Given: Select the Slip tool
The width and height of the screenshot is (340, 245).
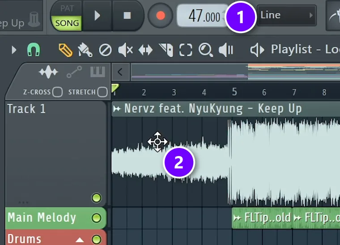Looking at the screenshot, I should click(145, 50).
